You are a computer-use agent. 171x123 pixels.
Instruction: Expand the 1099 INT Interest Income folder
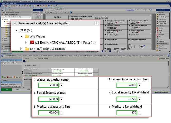pos(22,49)
